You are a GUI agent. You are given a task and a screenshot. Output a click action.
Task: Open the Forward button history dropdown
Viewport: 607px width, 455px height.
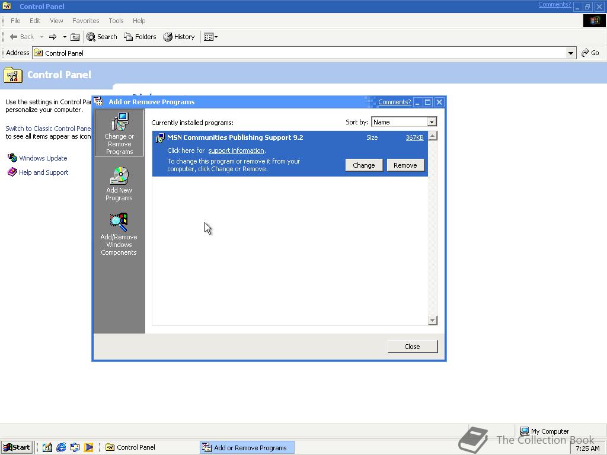click(x=65, y=37)
